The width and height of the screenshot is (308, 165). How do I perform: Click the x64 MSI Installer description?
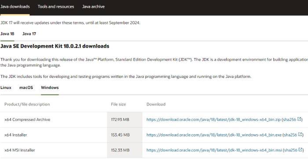tap(20, 150)
